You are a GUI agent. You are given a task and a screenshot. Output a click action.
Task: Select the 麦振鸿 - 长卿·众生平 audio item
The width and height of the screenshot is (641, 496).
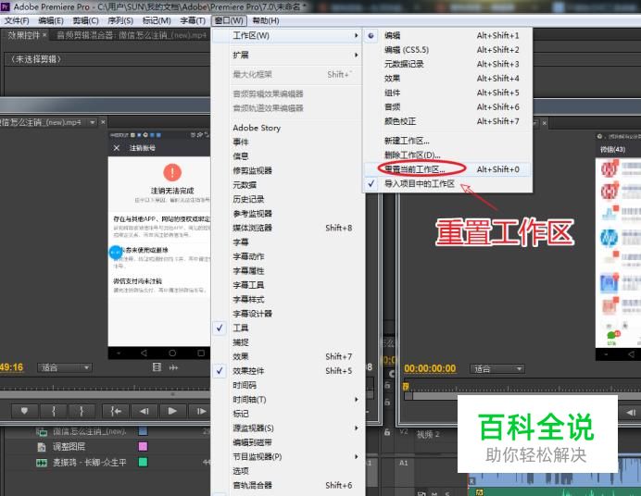pos(89,463)
